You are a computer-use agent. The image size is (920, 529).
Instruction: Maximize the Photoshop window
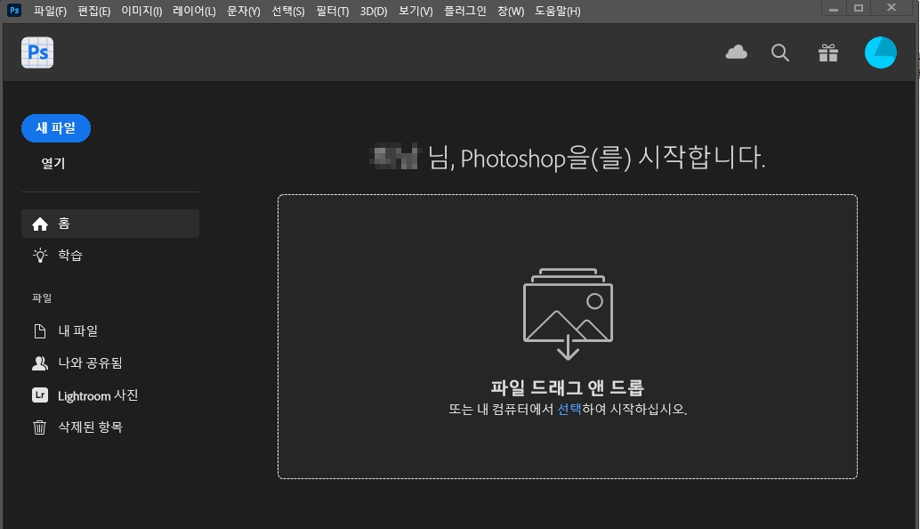pos(859,8)
